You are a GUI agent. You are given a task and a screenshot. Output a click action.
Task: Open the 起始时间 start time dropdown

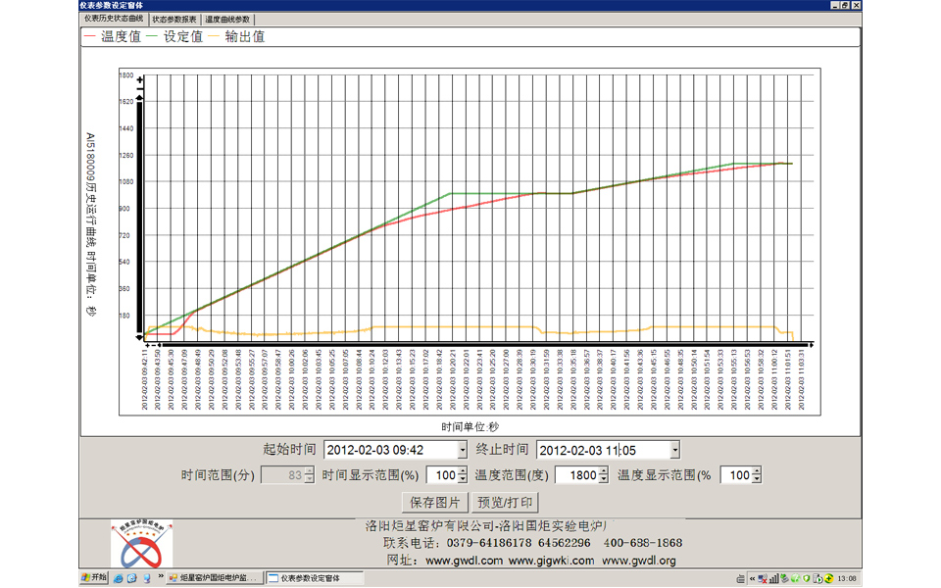pos(463,450)
